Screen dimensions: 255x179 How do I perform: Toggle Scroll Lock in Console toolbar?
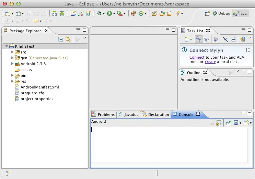click(219, 123)
